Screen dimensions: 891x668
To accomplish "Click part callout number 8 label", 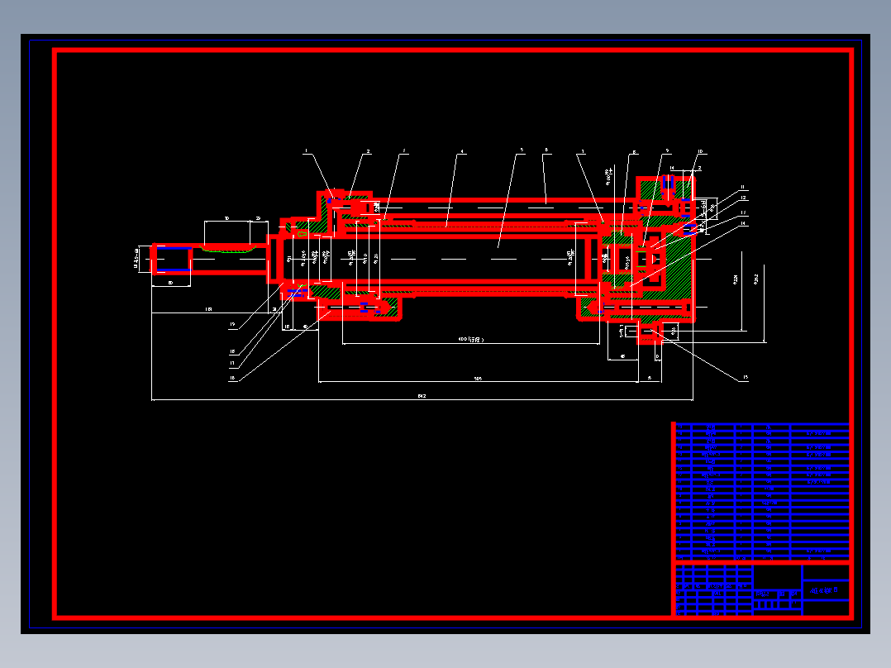I will point(634,152).
